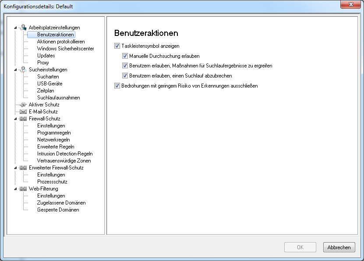Click the Arbeitsplatzeinstellungen workstation icon
This screenshot has width=364, height=261.
click(23, 28)
